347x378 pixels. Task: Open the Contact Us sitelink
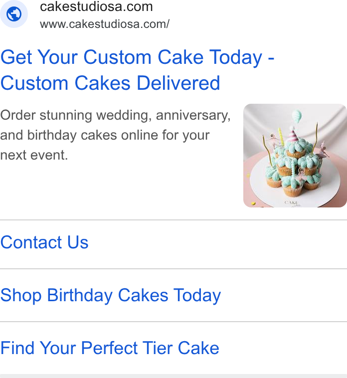44,242
